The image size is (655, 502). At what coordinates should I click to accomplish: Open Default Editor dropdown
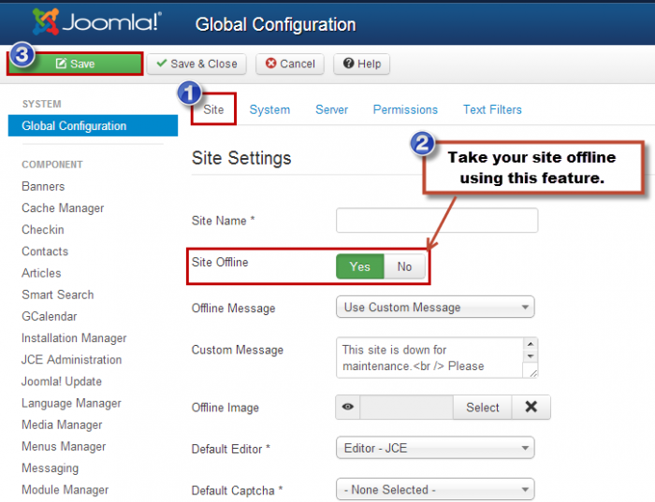pyautogui.click(x=435, y=448)
